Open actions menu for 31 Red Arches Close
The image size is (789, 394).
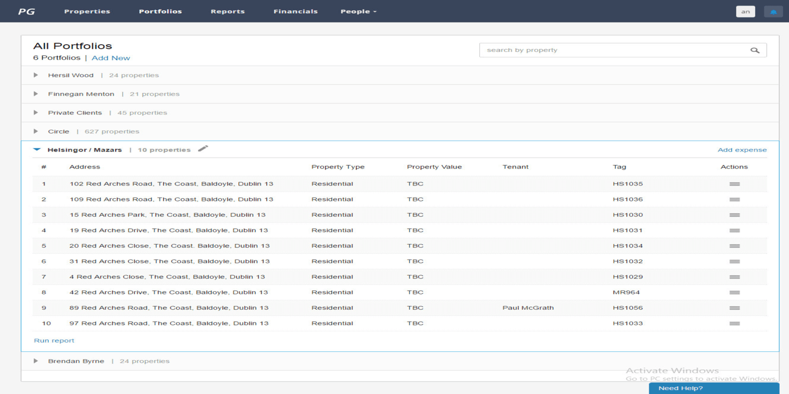(734, 262)
